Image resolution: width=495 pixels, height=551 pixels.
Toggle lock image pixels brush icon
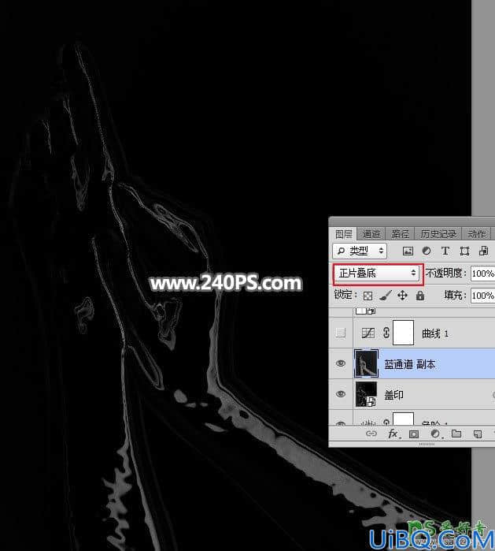386,296
